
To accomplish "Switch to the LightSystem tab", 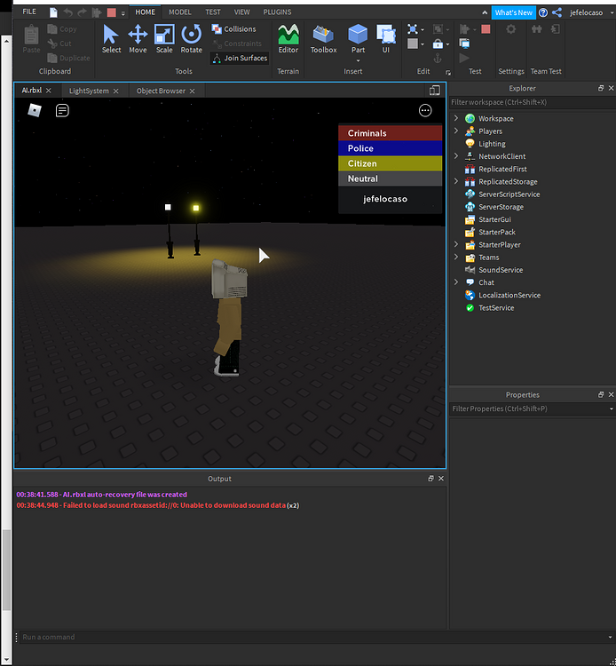I will (x=89, y=91).
